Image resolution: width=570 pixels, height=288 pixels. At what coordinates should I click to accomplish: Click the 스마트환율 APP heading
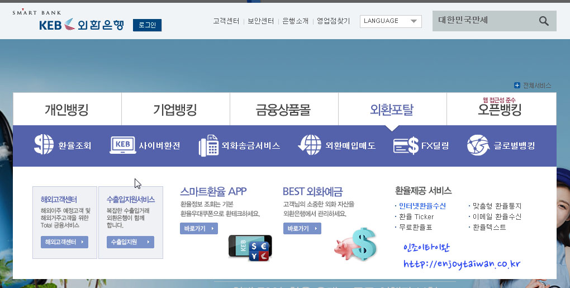(213, 191)
